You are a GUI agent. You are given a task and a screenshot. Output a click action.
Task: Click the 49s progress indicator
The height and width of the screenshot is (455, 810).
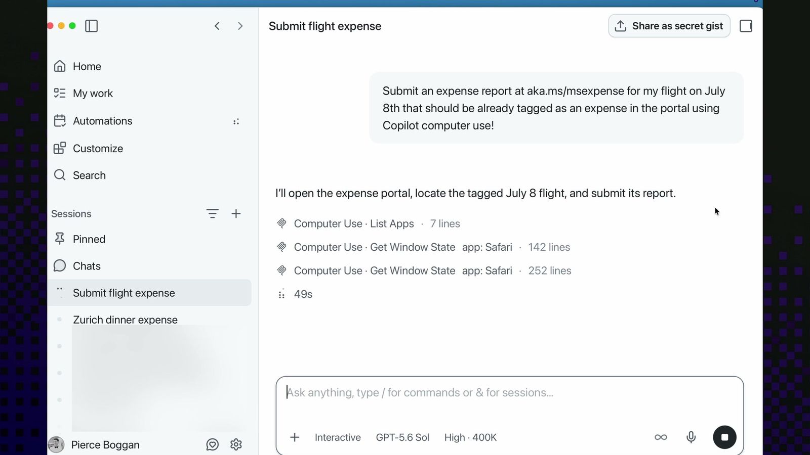[295, 294]
